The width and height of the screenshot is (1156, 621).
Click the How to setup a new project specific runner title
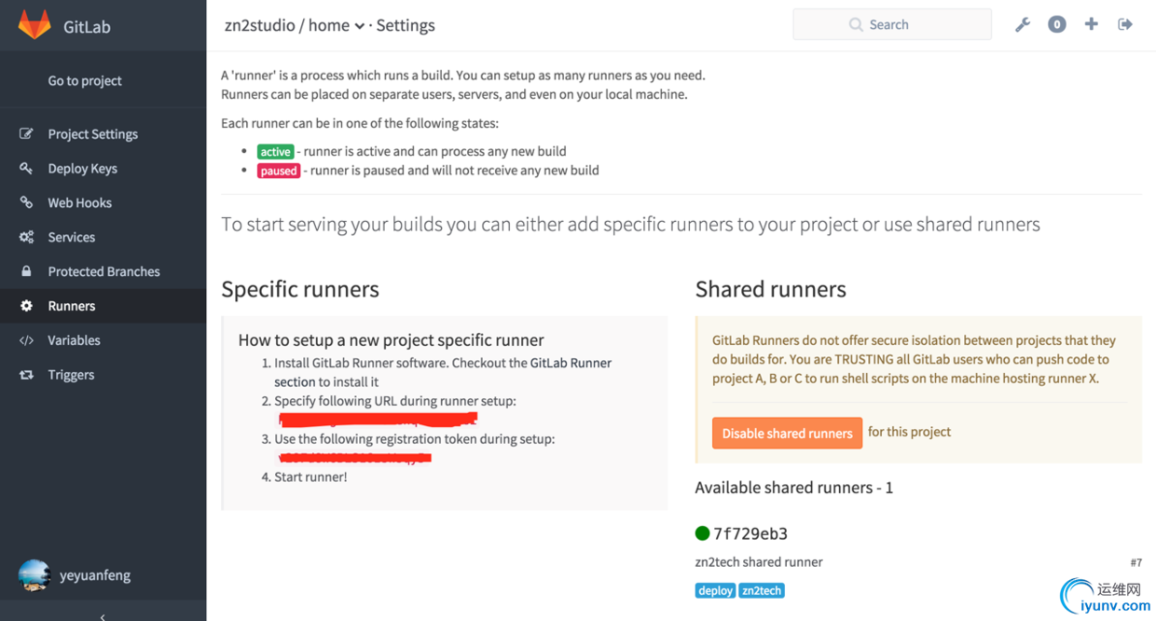tap(392, 340)
